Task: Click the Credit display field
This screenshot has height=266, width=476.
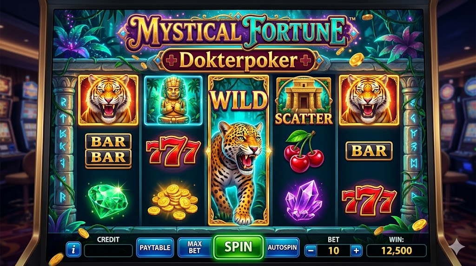Action: coord(108,251)
